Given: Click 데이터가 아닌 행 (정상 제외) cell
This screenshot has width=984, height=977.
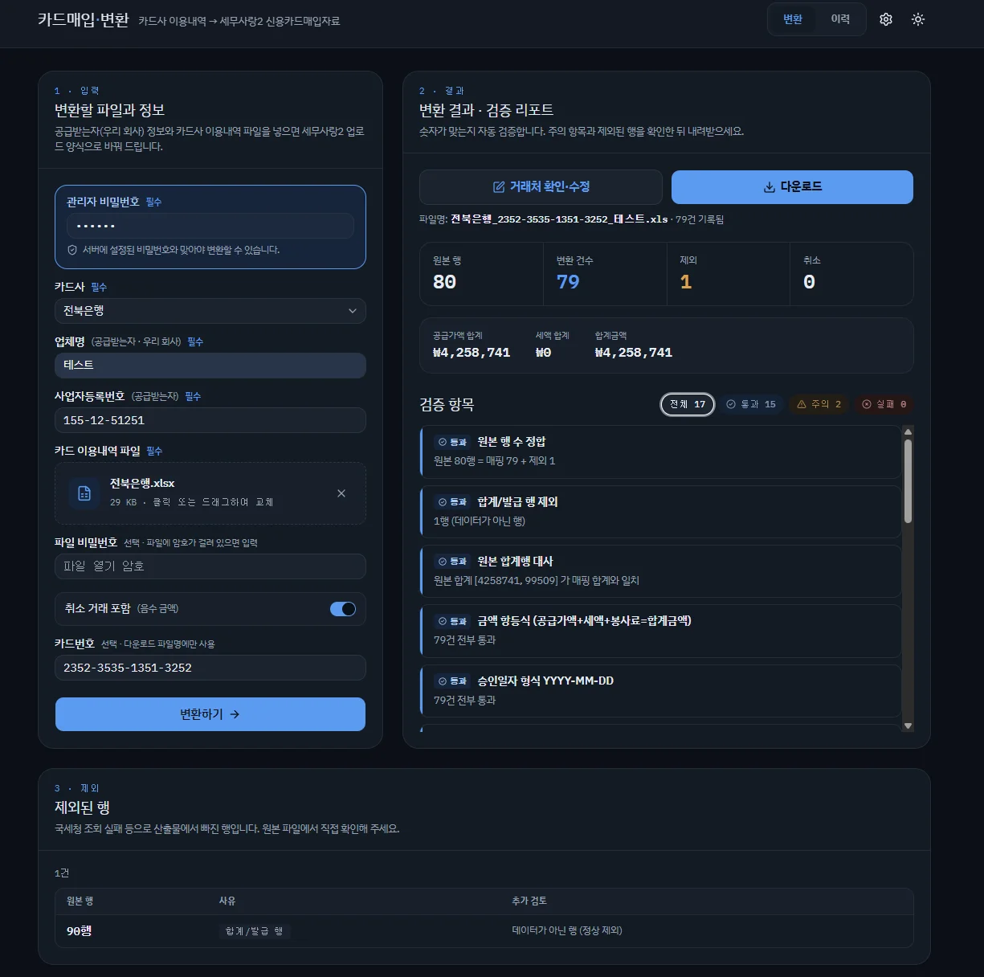Looking at the screenshot, I should tap(567, 931).
